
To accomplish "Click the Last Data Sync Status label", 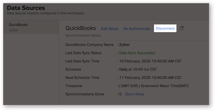I will click(x=83, y=53).
